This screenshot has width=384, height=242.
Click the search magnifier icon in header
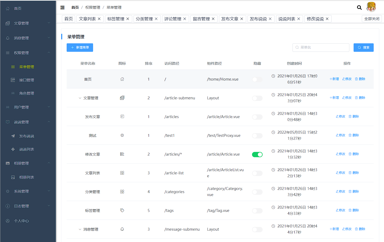click(359, 7)
